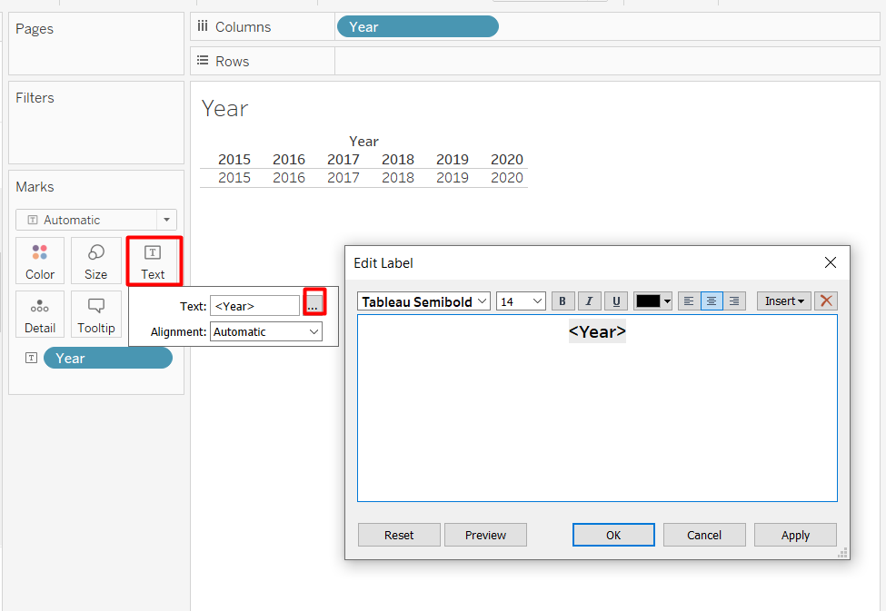
Task: Open the Tableau Semibold font dropdown
Action: tap(423, 301)
